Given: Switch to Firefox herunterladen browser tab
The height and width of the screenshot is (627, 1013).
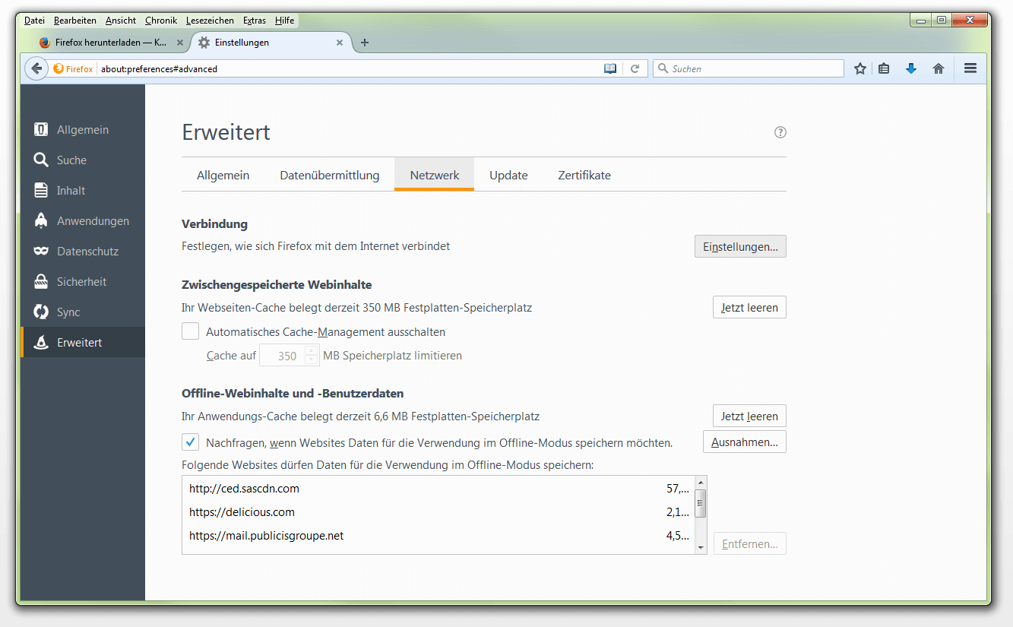Looking at the screenshot, I should click(x=110, y=43).
